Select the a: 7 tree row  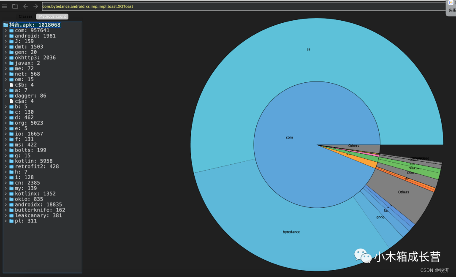pos(43,90)
